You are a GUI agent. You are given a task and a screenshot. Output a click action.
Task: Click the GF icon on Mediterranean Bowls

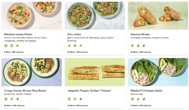(6, 46)
